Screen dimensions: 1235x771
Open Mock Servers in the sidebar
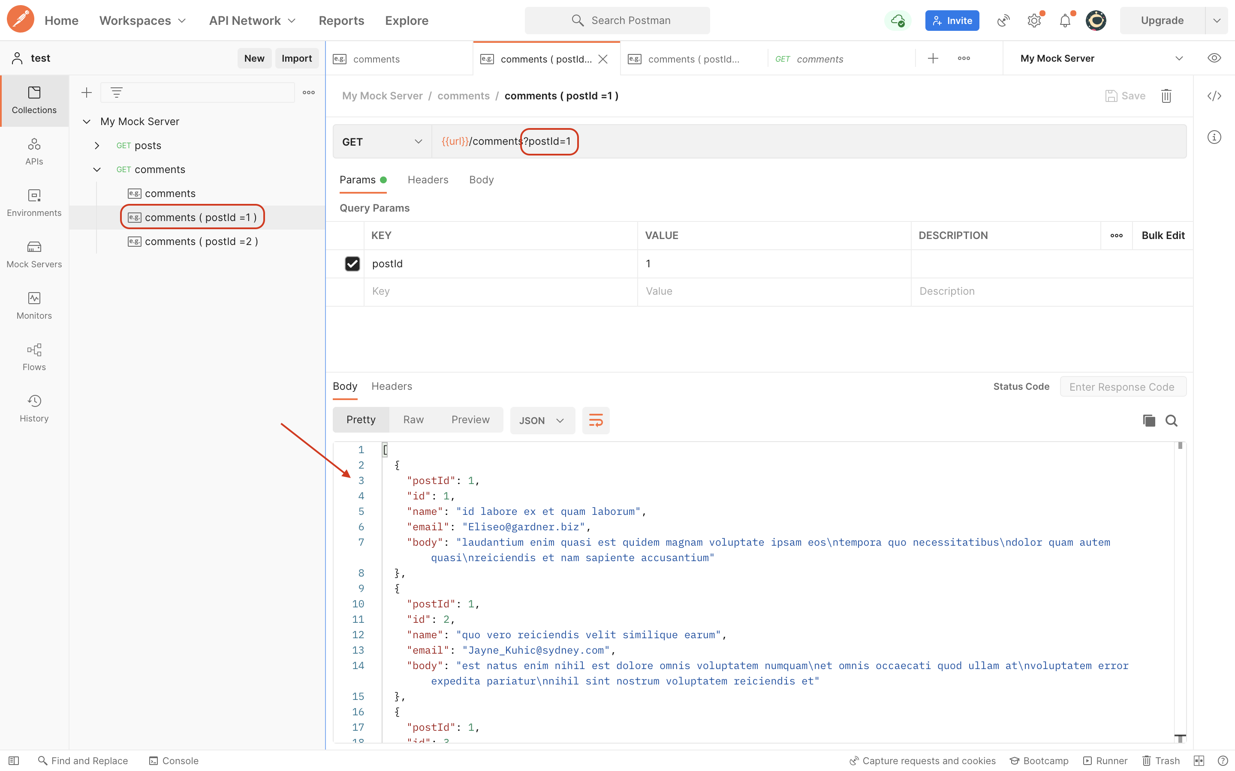pyautogui.click(x=34, y=254)
